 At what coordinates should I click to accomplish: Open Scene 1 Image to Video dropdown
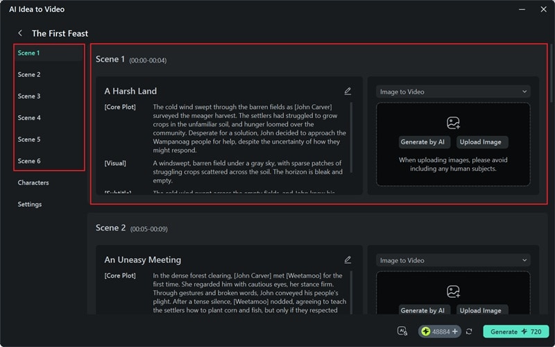point(453,92)
